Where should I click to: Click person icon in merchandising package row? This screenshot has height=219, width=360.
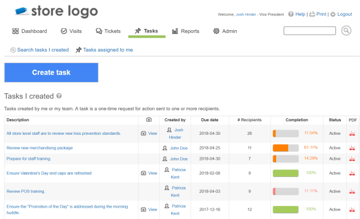tap(165, 148)
